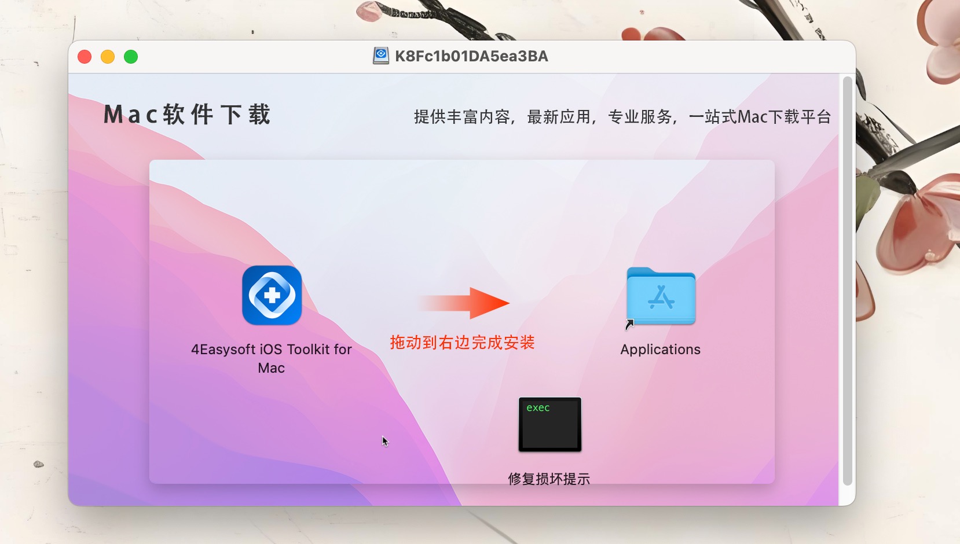Viewport: 960px width, 544px height.
Task: Click the red arrow graphic
Action: coord(463,303)
